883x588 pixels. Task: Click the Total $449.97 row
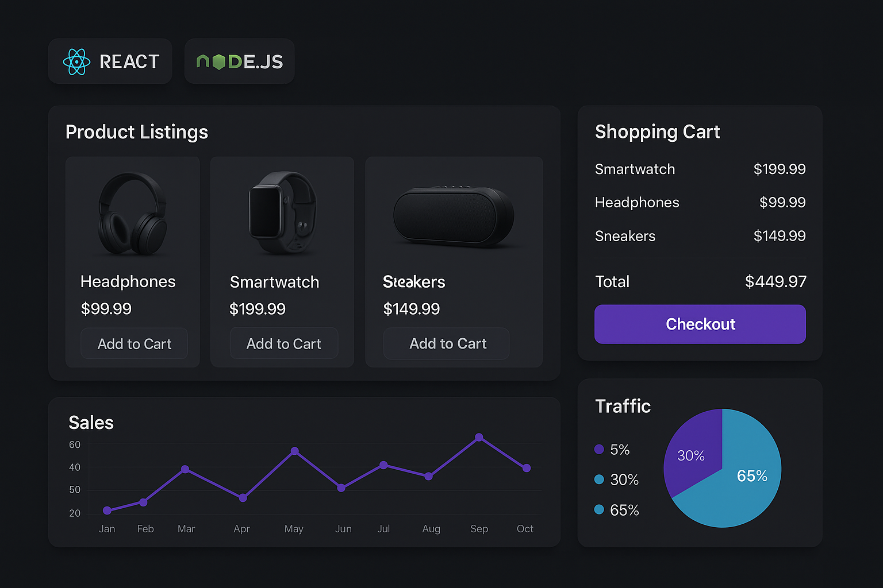click(700, 281)
